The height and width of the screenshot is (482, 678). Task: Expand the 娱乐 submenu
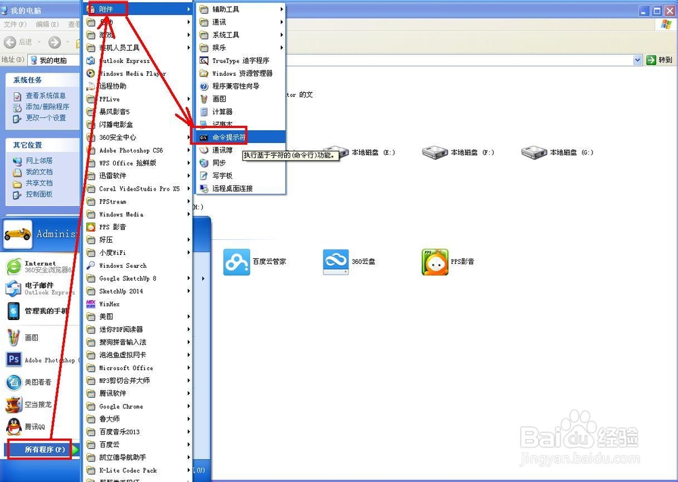[241, 47]
